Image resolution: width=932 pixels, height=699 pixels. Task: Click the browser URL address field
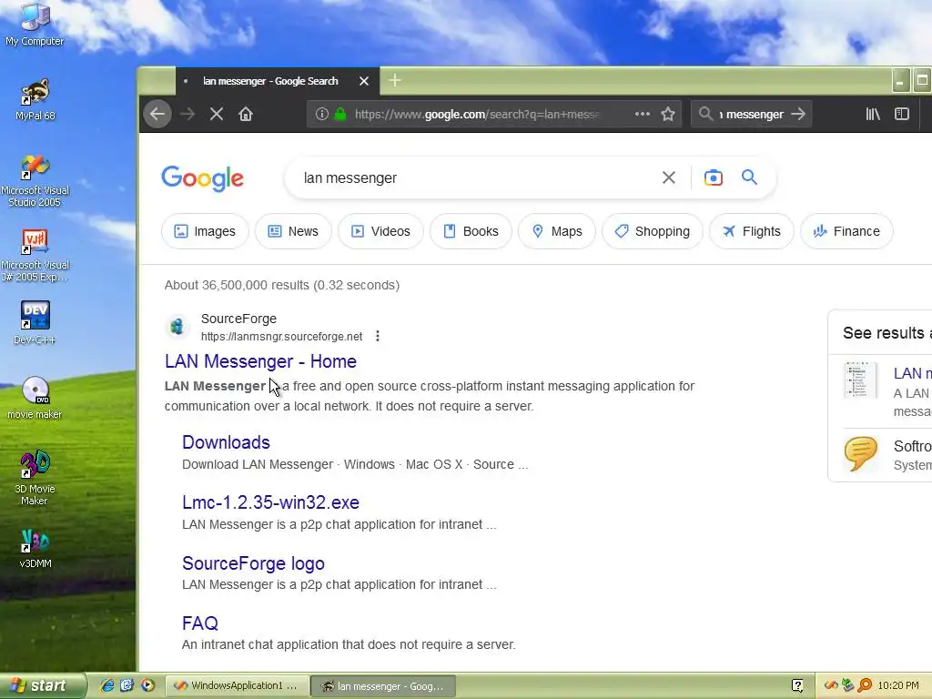click(x=477, y=114)
